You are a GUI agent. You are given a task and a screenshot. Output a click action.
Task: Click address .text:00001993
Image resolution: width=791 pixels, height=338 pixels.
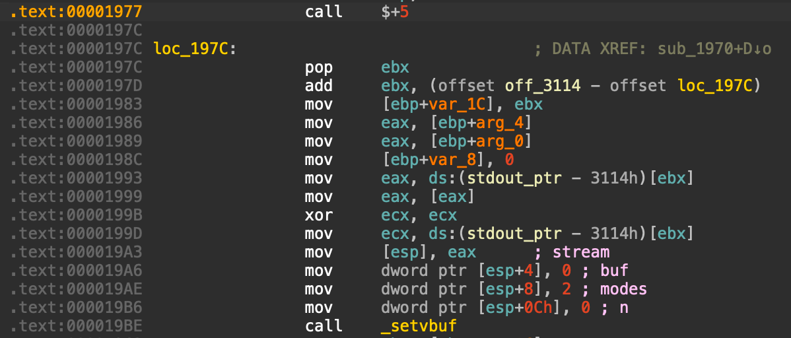(x=76, y=178)
